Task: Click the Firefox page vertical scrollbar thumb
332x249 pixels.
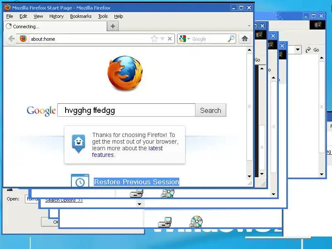Action: tap(249, 107)
